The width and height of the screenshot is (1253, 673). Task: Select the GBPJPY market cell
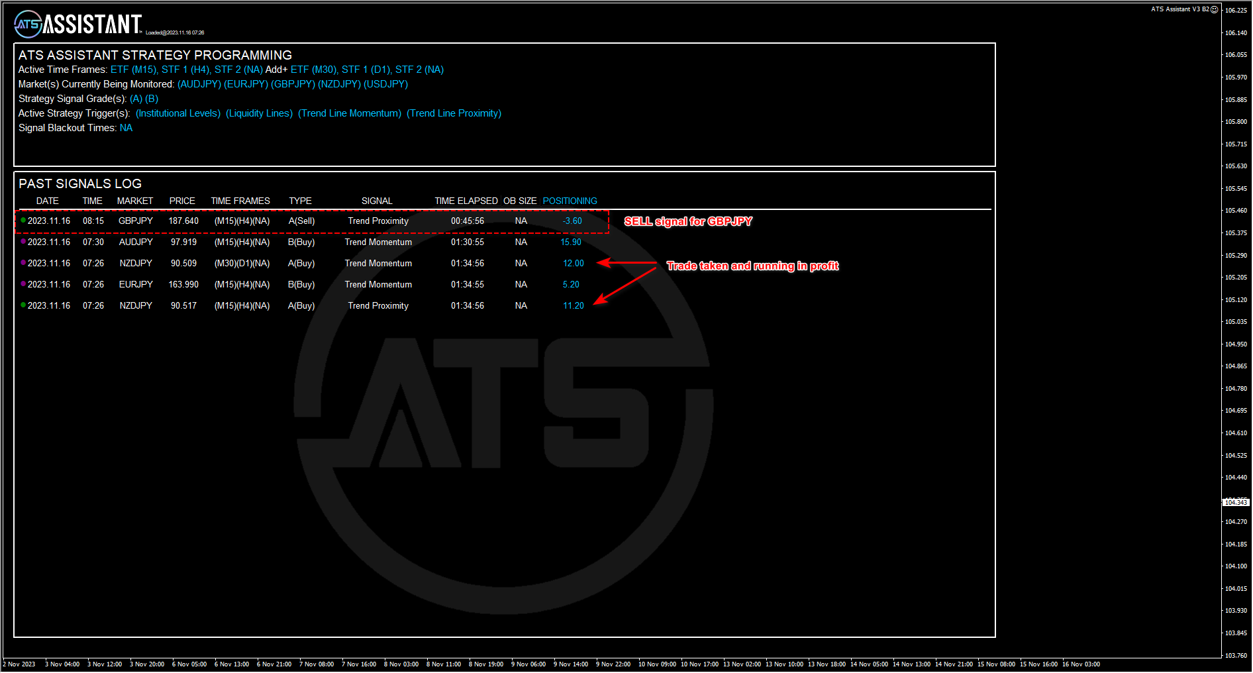point(136,221)
